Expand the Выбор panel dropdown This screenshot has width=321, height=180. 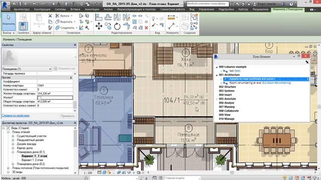(14, 33)
